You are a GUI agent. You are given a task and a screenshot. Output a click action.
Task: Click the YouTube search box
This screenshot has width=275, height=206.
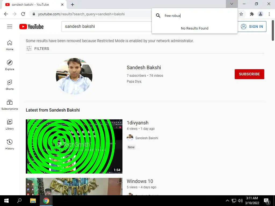click(107, 27)
